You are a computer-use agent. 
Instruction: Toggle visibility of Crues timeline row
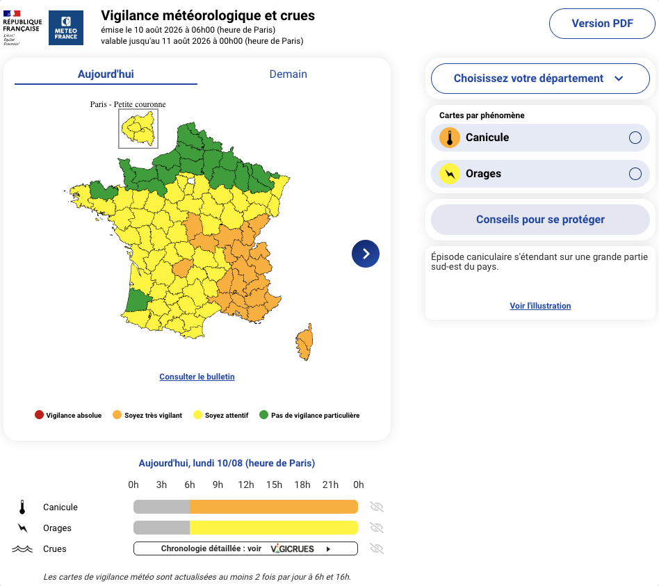(377, 548)
